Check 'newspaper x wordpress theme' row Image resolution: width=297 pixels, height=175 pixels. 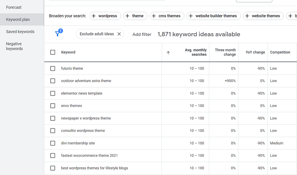(53, 118)
